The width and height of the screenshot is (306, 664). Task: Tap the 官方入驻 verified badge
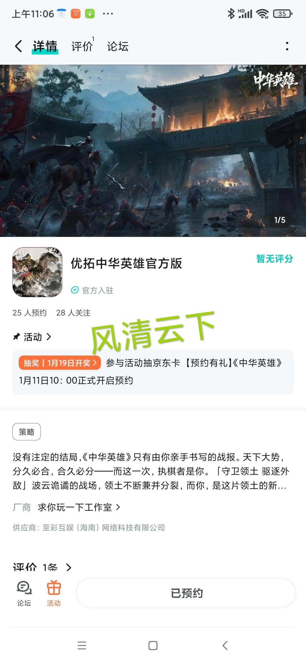92,290
